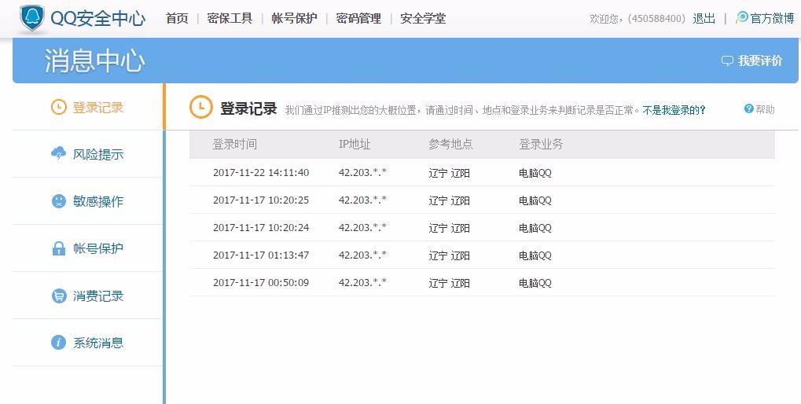Click account number (450588400) in header

[x=656, y=18]
